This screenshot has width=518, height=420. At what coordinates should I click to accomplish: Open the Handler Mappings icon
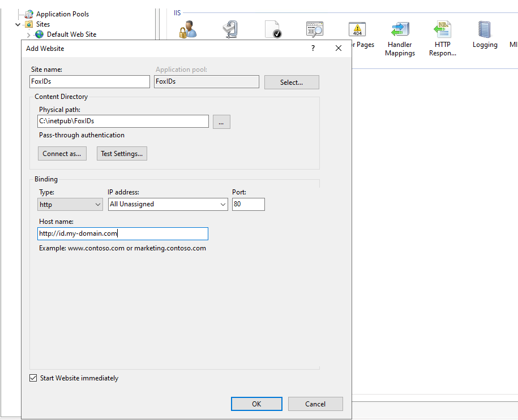(400, 28)
